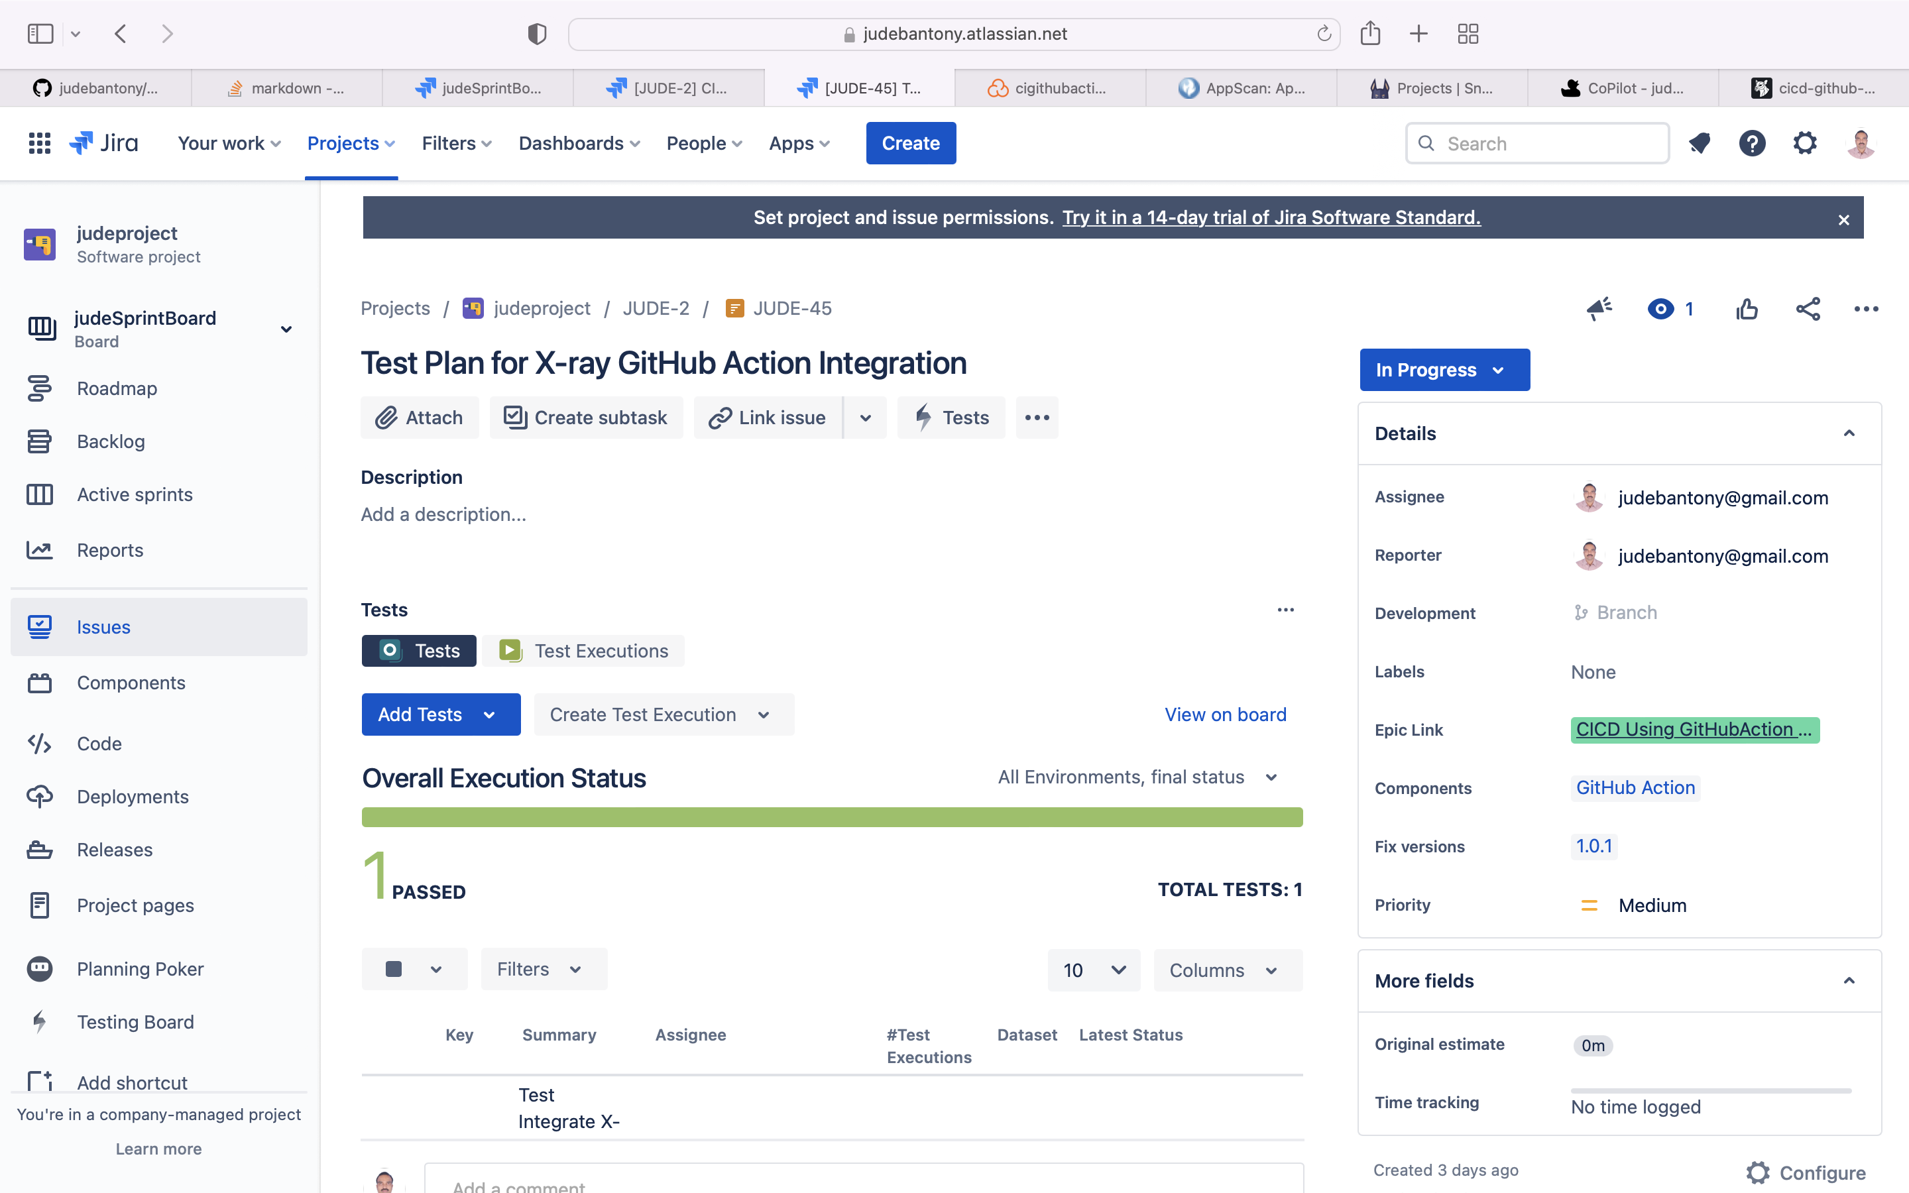The height and width of the screenshot is (1193, 1909).
Task: Open Testing Board in sidebar
Action: pos(135,1022)
